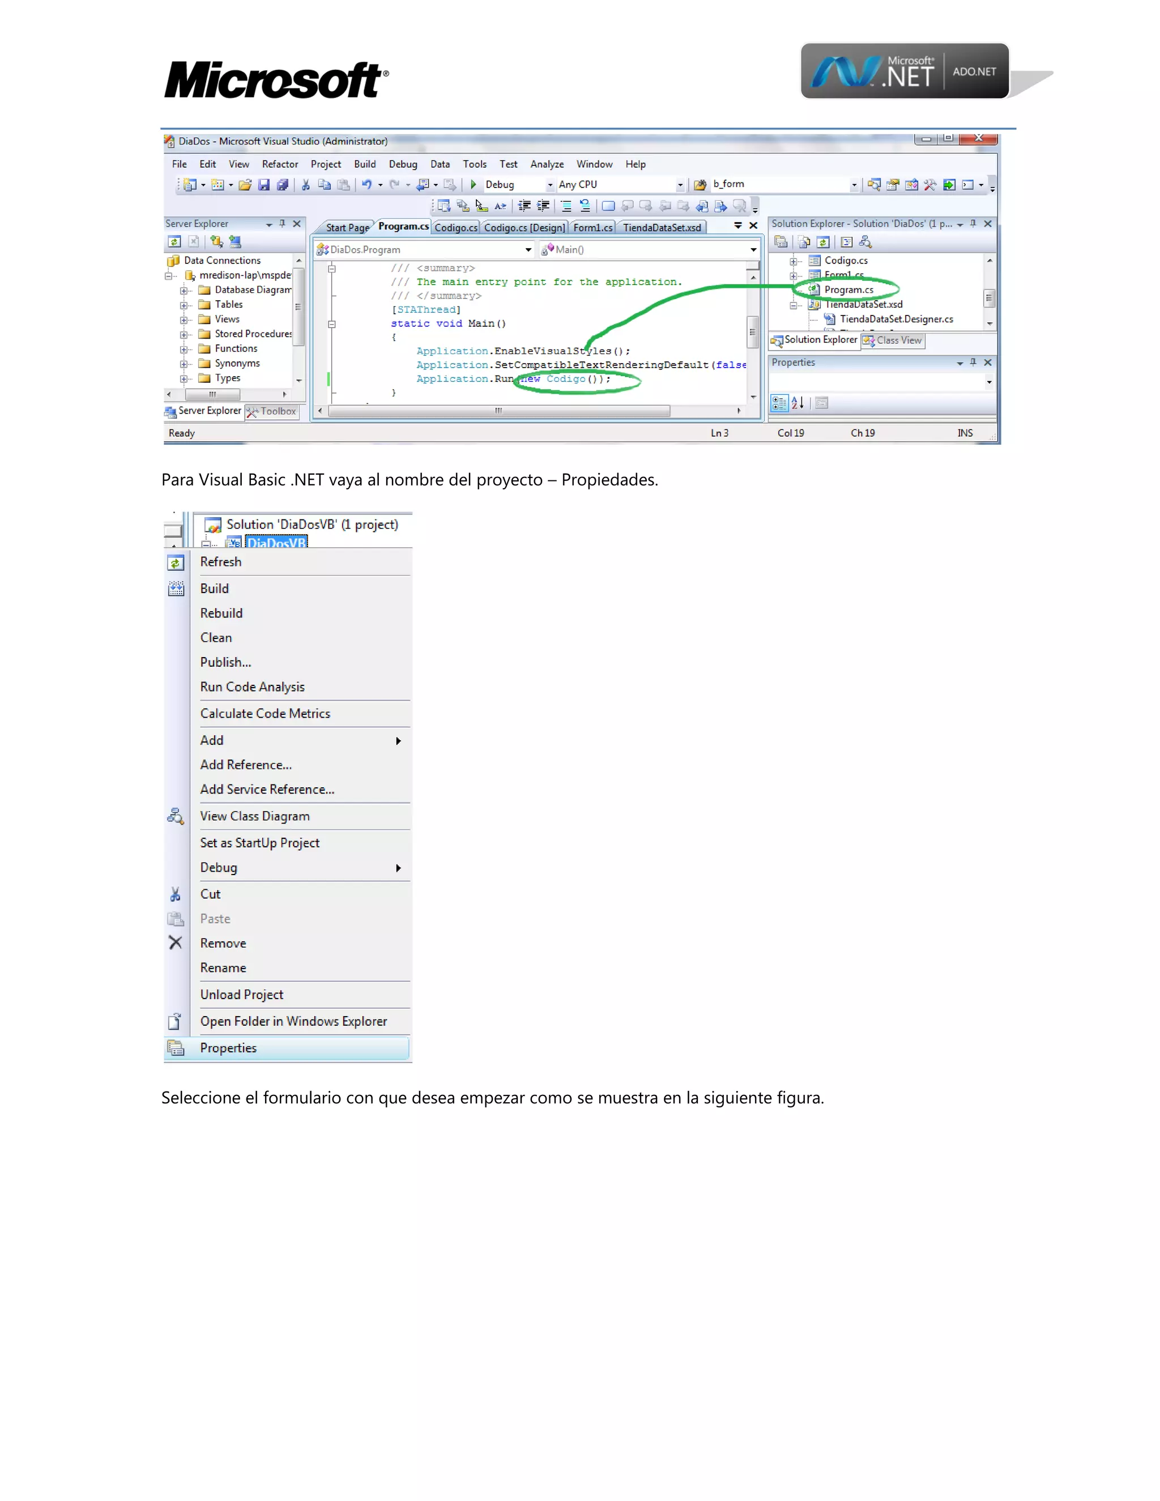Click View Class Diagram icon in Solution Explorer toolbar

(866, 242)
